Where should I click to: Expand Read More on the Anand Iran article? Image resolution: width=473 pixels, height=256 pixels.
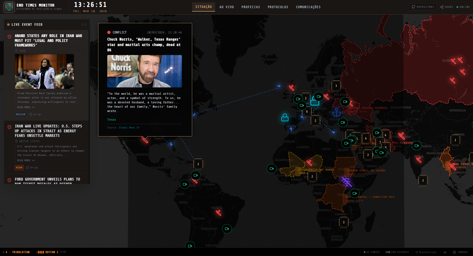point(26,107)
